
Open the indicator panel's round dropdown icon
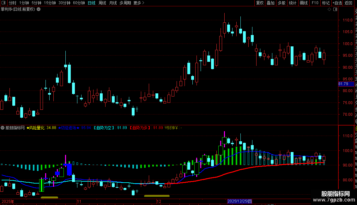[3, 128]
